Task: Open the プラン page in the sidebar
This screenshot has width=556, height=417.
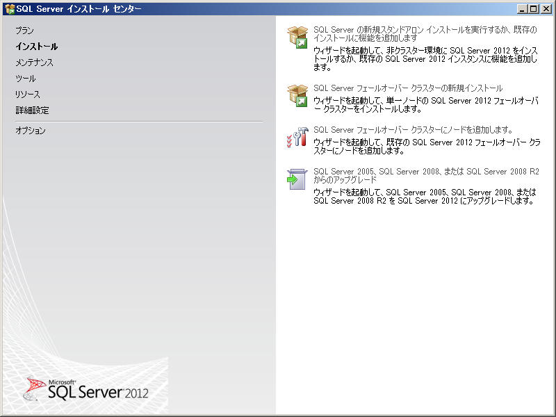Action: coord(25,31)
